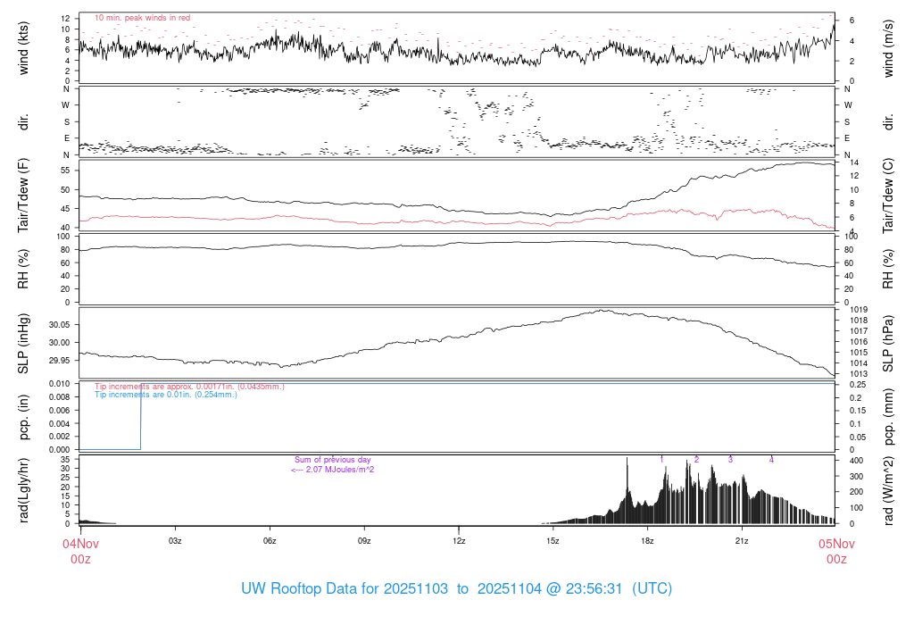
Task: Click the 21z time axis label
Action: 742,541
